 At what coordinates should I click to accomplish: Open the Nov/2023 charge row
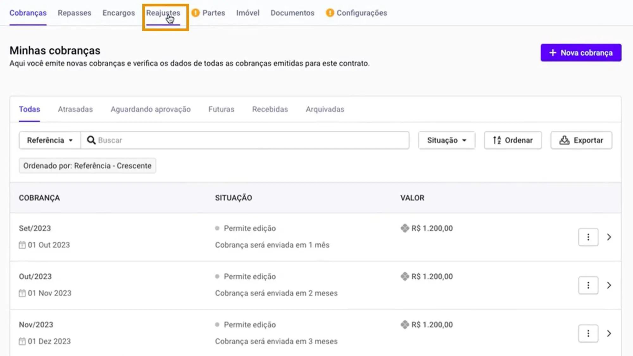[x=315, y=333]
